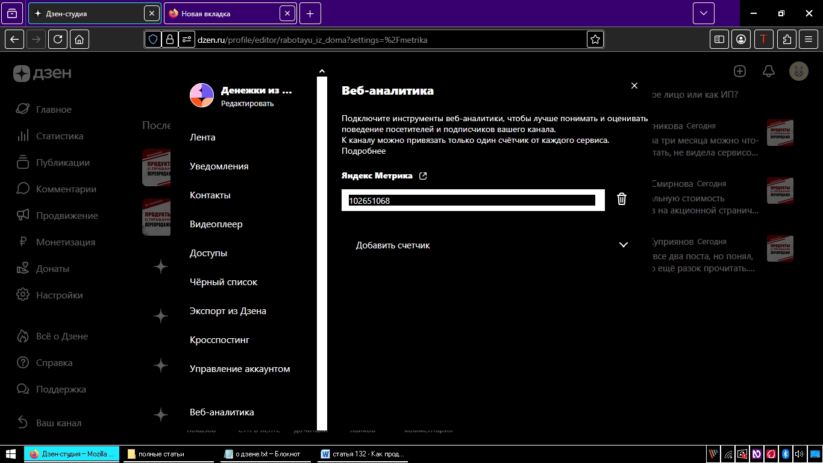
Task: Open a new browser tab
Action: point(310,13)
